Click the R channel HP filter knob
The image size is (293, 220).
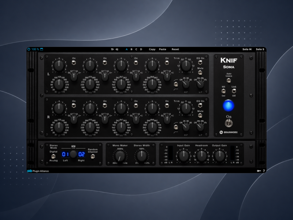click(186, 127)
